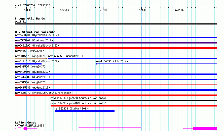The height and width of the screenshot is (131, 224).
Task: Select the large magenta CNTNAP3P2 exon block
Action: tap(205, 128)
